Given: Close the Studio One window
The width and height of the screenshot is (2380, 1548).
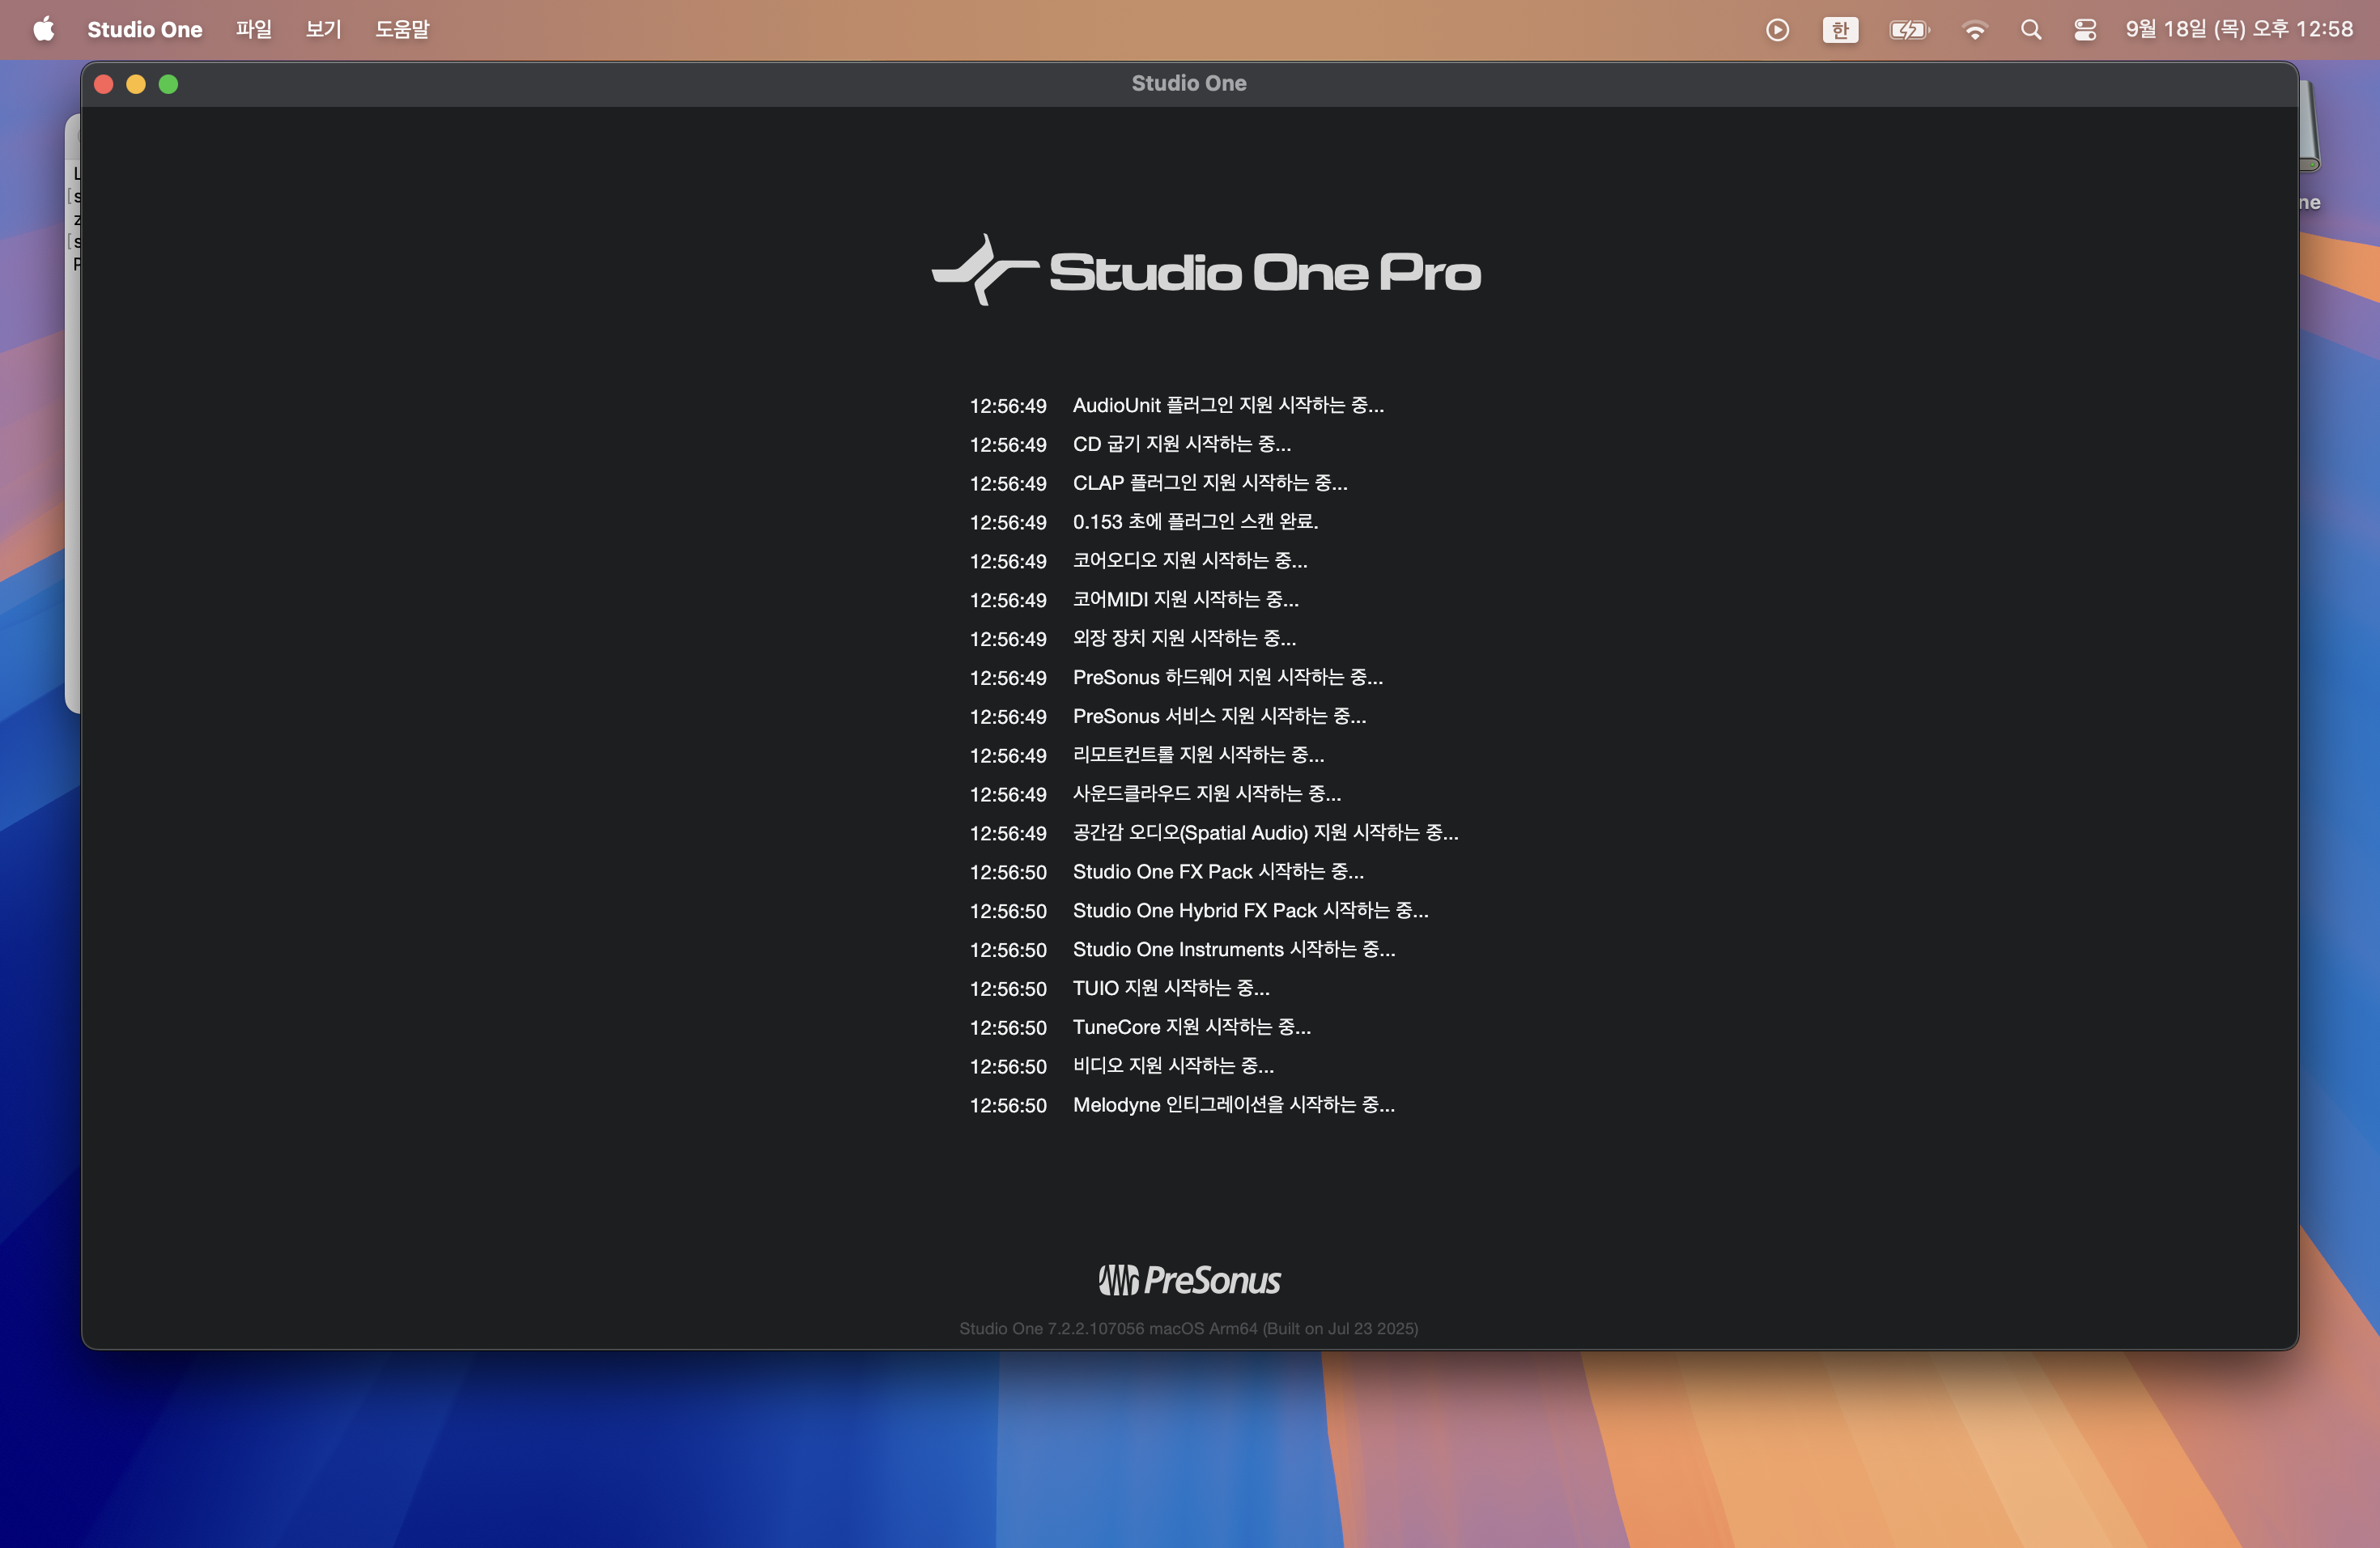Looking at the screenshot, I should pyautogui.click(x=104, y=84).
